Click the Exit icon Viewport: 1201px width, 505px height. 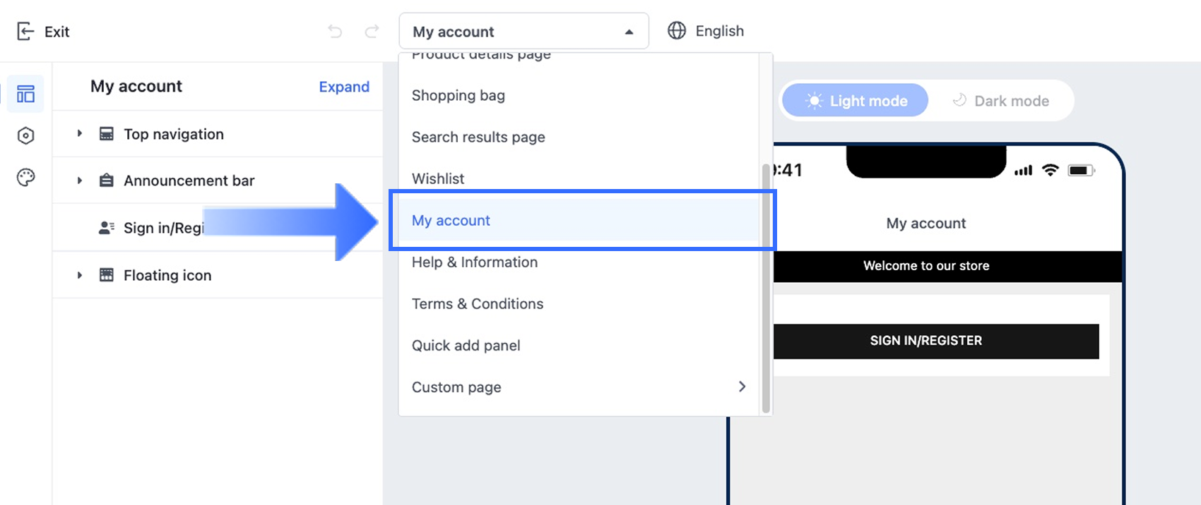(x=25, y=32)
